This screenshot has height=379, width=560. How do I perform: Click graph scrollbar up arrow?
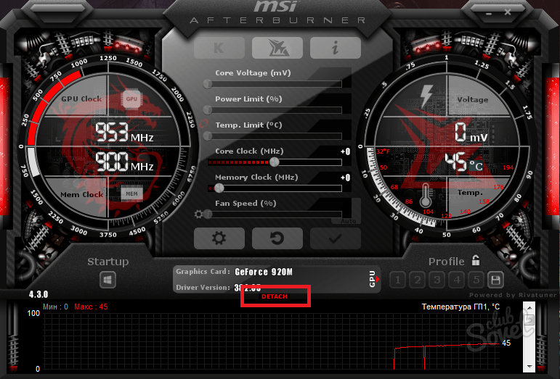click(x=529, y=307)
